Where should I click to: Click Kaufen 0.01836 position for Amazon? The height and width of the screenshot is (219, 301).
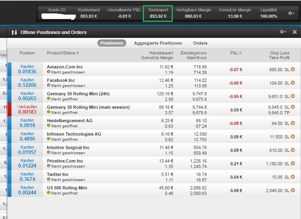coord(27,69)
